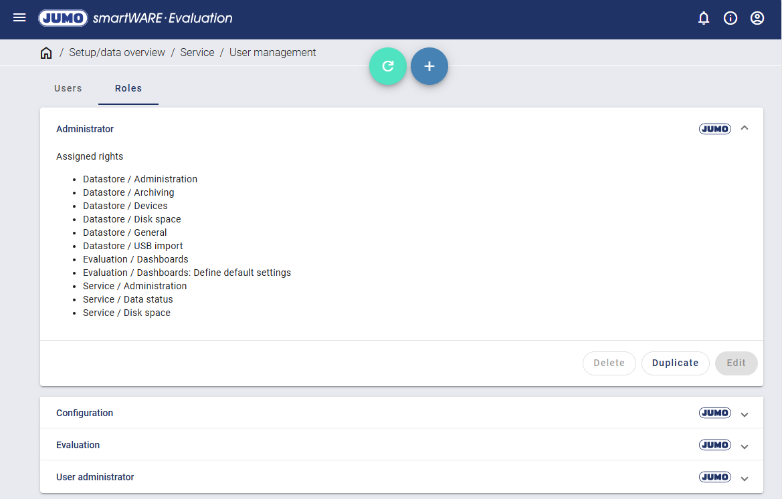Expand the User administrator role

745,478
